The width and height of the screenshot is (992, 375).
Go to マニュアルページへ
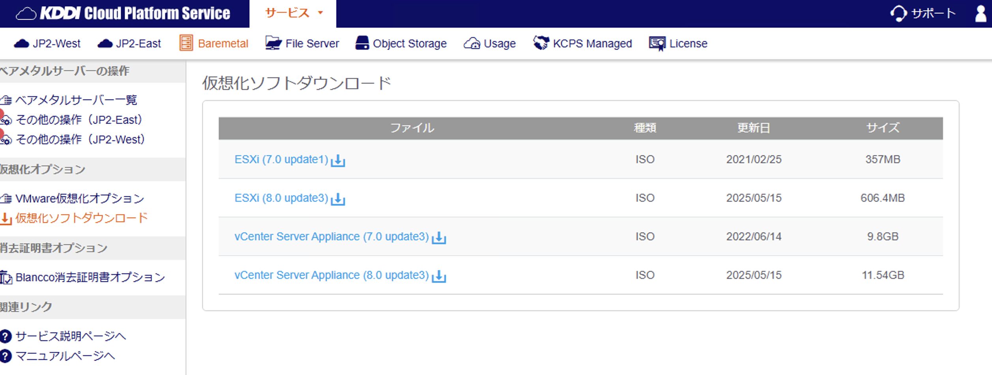(66, 356)
